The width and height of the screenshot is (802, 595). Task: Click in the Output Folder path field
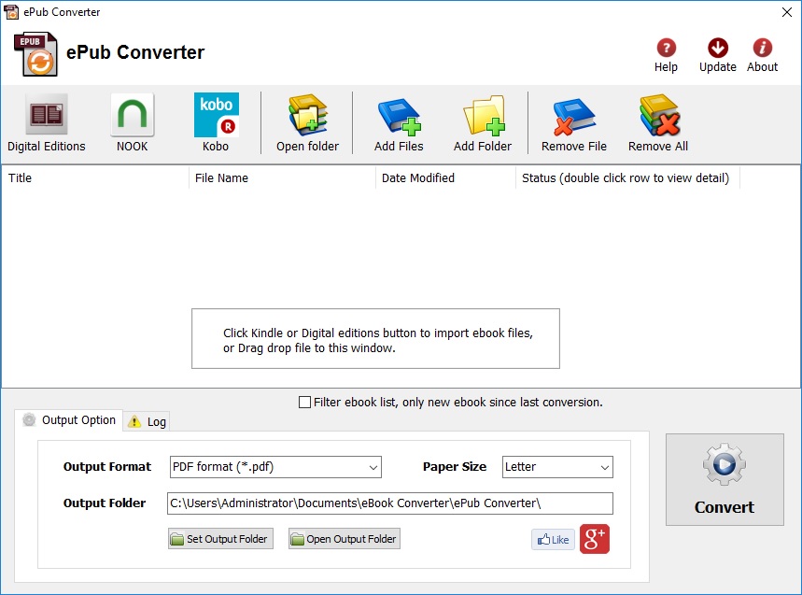389,503
